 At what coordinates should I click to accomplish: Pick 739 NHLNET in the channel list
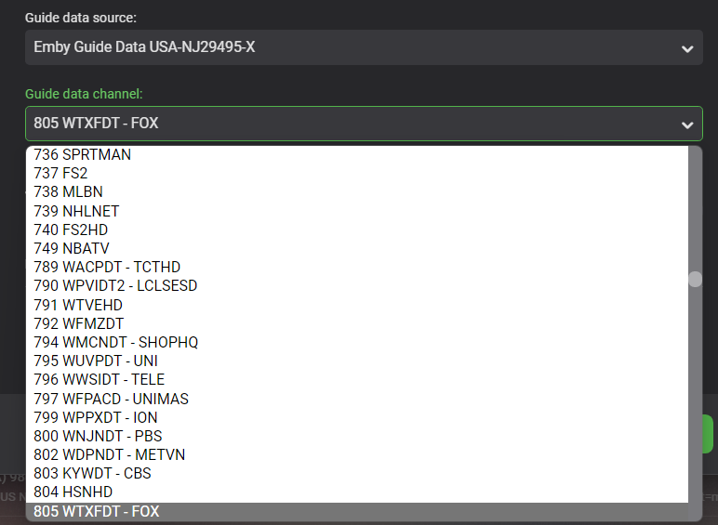tap(357, 211)
